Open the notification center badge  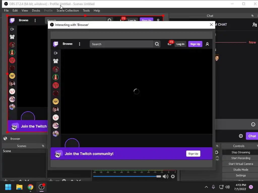251,187
